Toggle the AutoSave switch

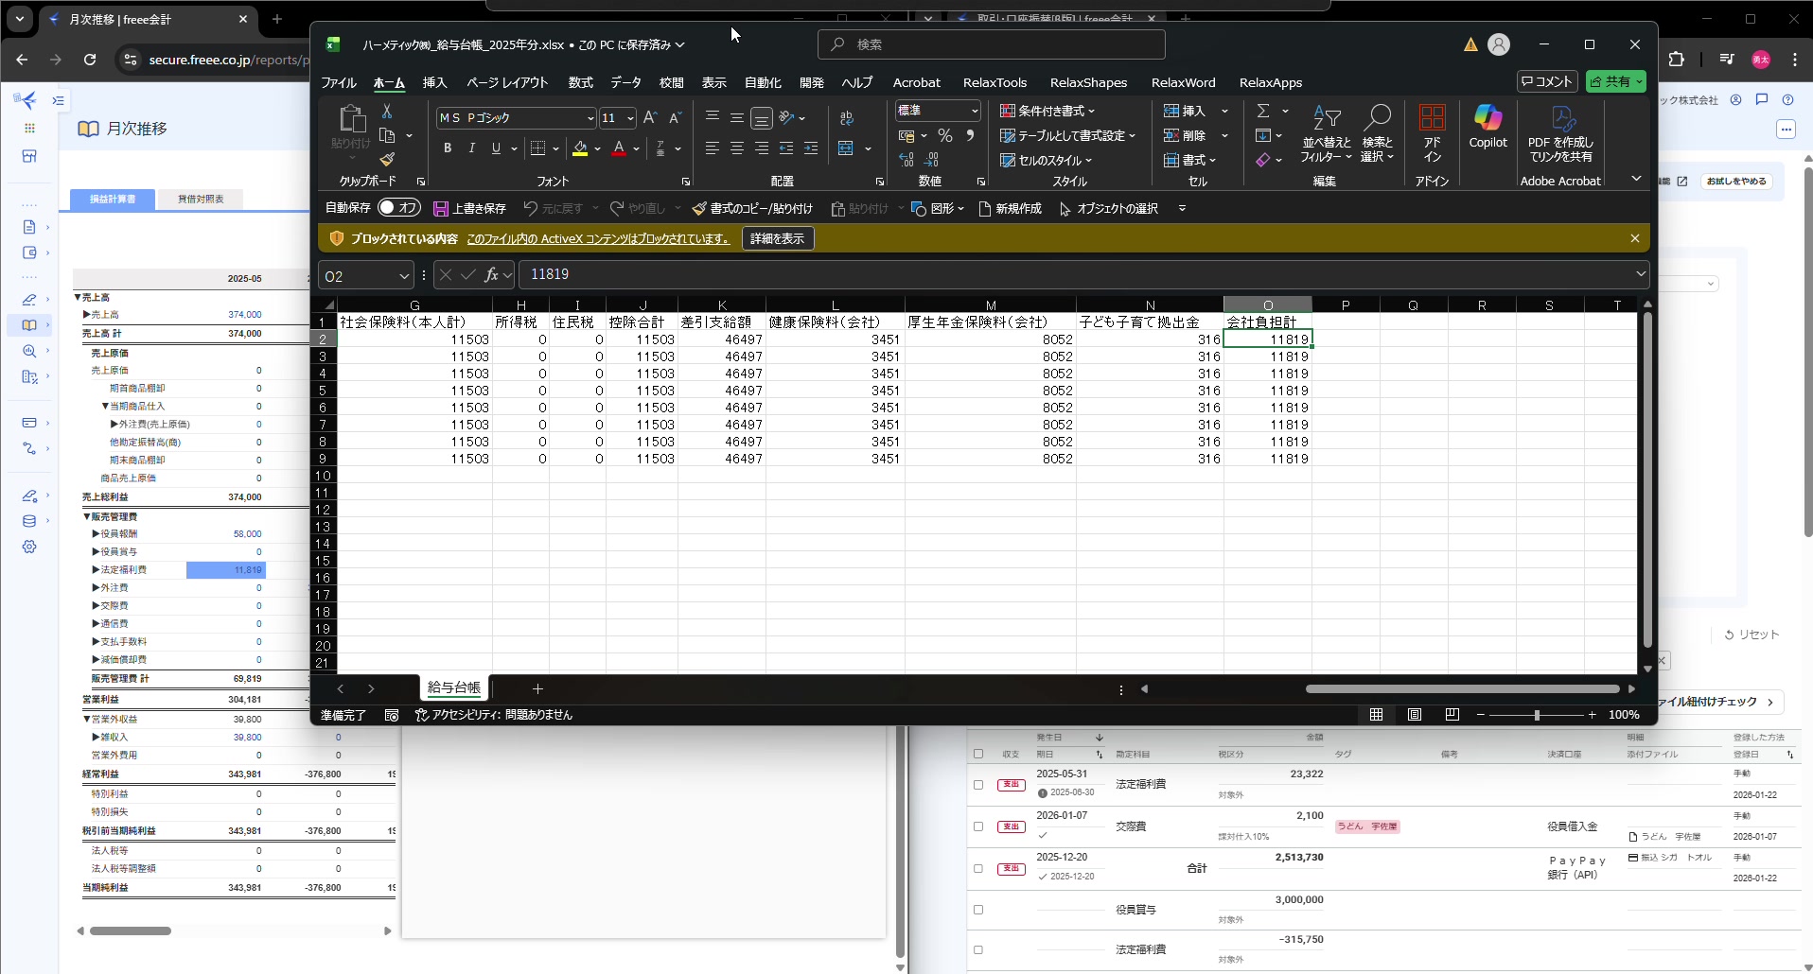tap(399, 208)
